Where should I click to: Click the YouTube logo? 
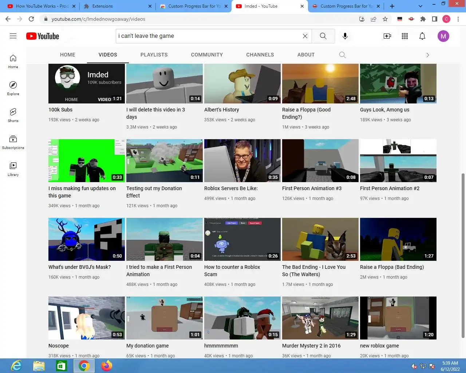pos(43,36)
